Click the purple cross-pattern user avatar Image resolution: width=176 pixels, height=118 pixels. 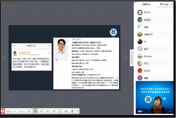pos(140,78)
